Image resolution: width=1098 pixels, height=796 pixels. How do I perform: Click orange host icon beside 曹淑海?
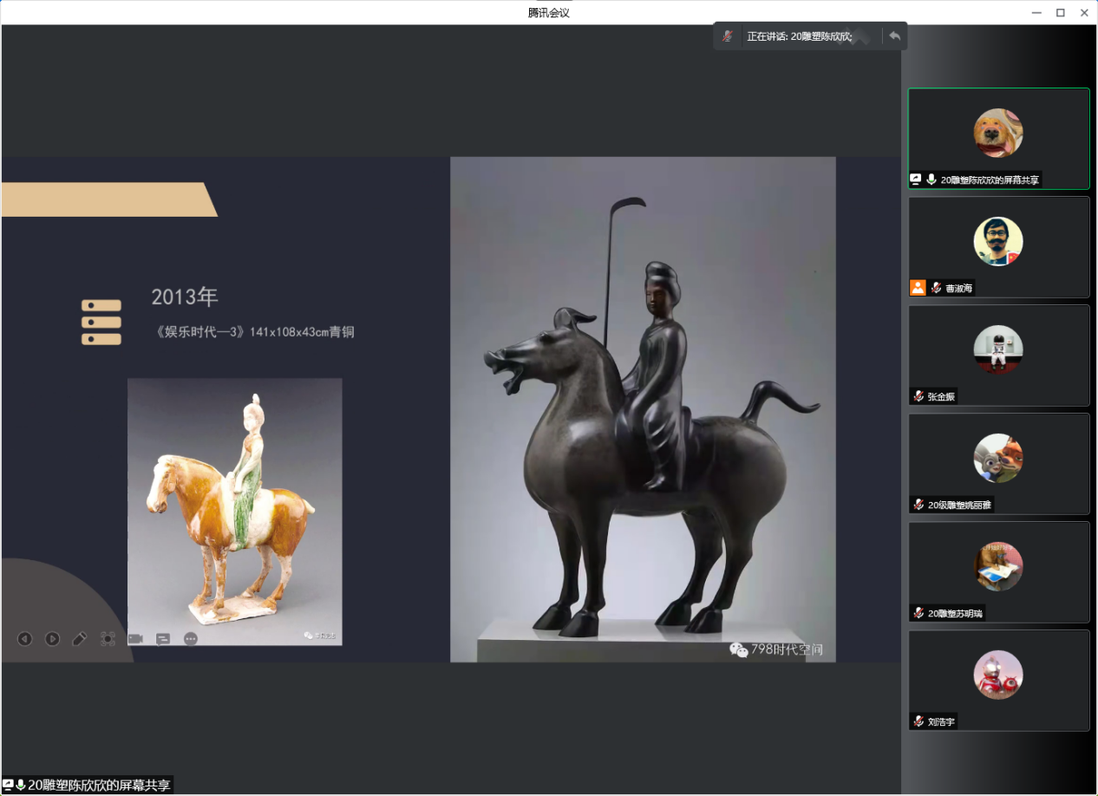pyautogui.click(x=917, y=288)
